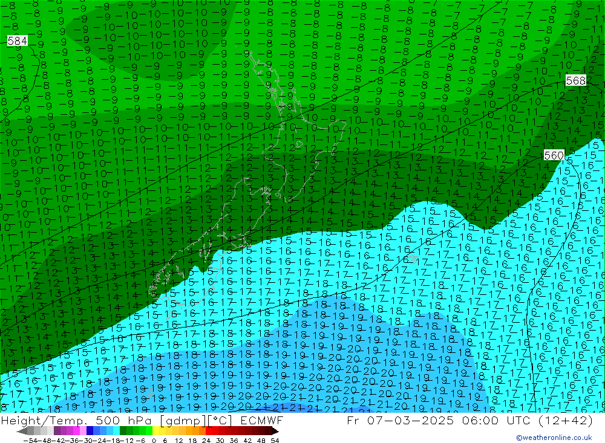Click the '42' legend tick label
The width and height of the screenshot is (605, 443).
click(x=247, y=441)
